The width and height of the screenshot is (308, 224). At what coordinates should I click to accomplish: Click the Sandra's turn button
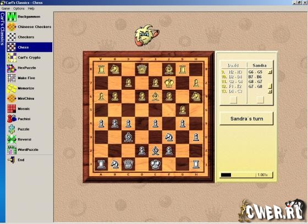246,119
